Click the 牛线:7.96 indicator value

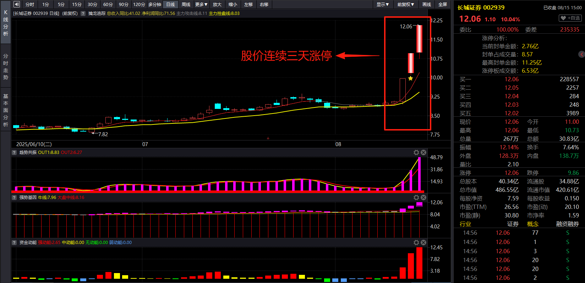point(47,198)
